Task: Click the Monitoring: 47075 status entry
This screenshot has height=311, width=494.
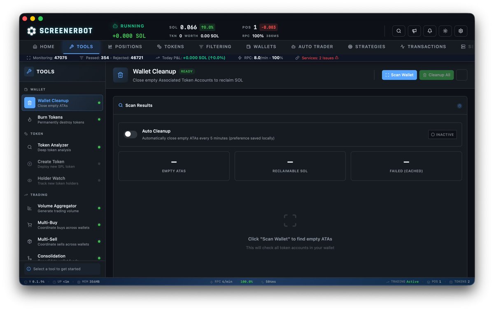Action: tap(47, 58)
